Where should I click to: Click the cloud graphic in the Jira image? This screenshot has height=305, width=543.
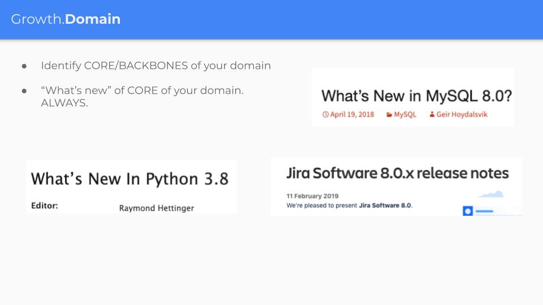491,194
